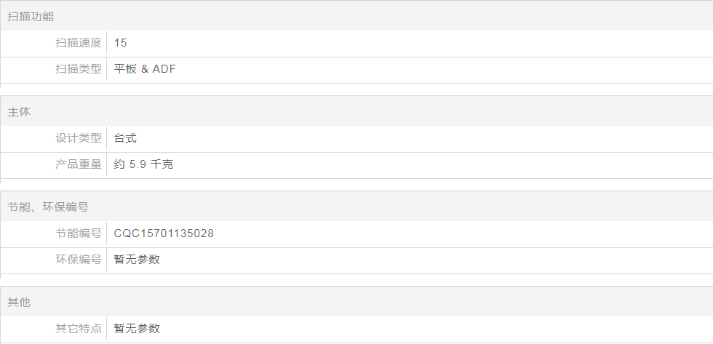Click the 环保编号 label
The width and height of the screenshot is (713, 344).
point(79,260)
